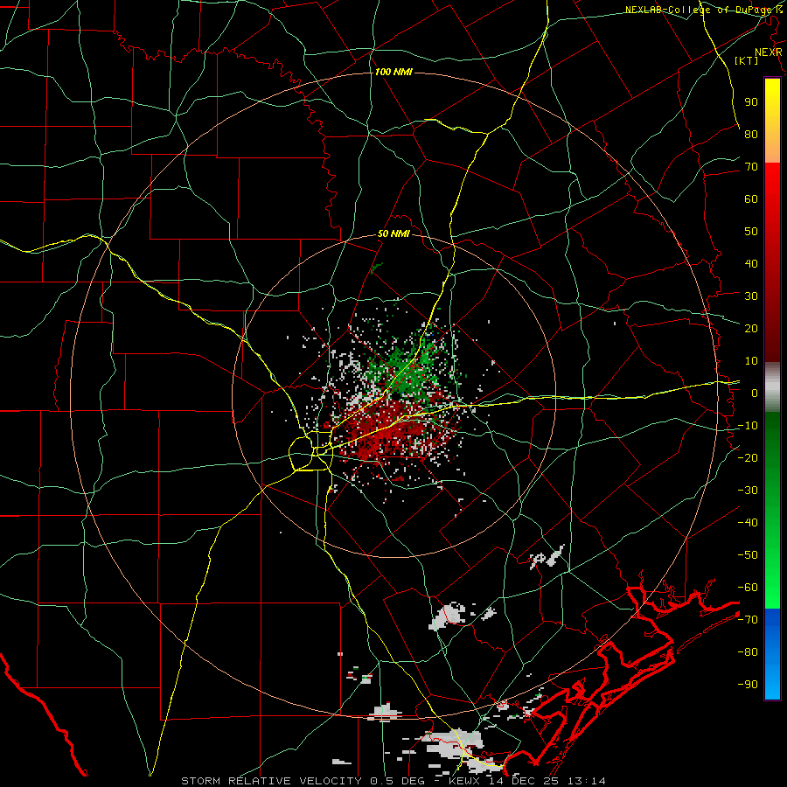Click the 20 value on the velocity scale
This screenshot has height=787, width=787.
751,328
